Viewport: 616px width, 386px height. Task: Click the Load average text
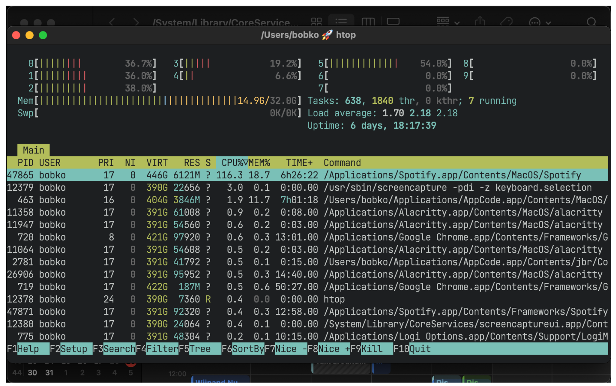[x=382, y=113]
